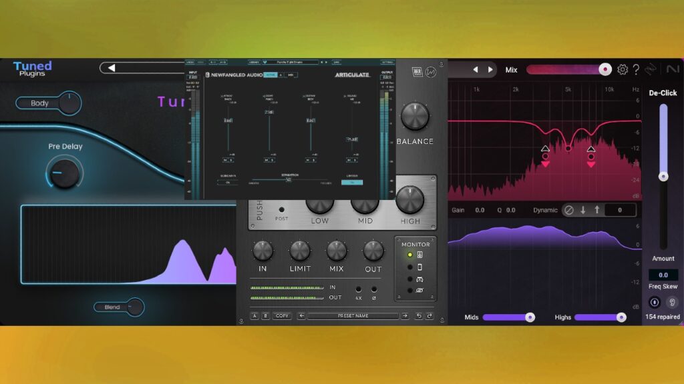Viewport: 684px width, 384px height.
Task: Click second Articulate band fader handle
Action: tap(269, 112)
